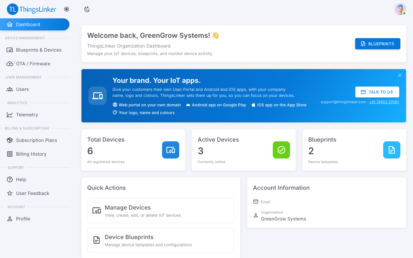
Task: Click 'iOS app on the App Store' text
Action: tap(282, 105)
